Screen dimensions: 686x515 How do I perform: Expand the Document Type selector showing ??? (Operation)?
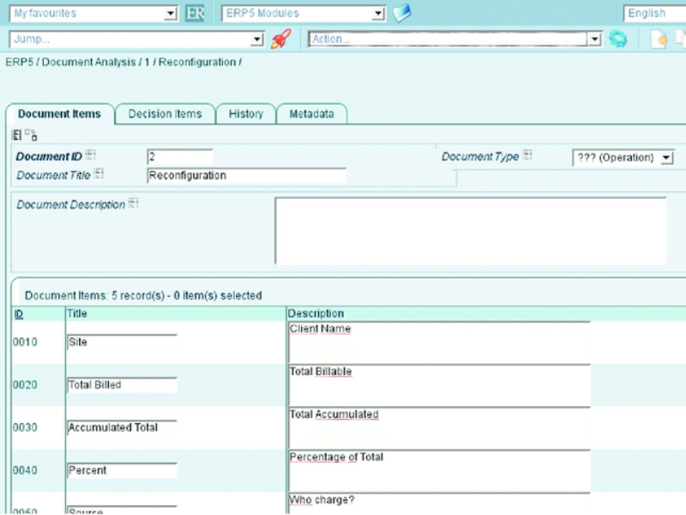click(x=665, y=157)
